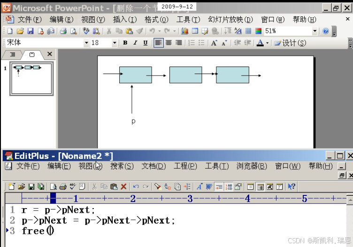The height and width of the screenshot is (247, 353).
Task: Toggle Italic formatting in PowerPoint
Action: [135, 43]
